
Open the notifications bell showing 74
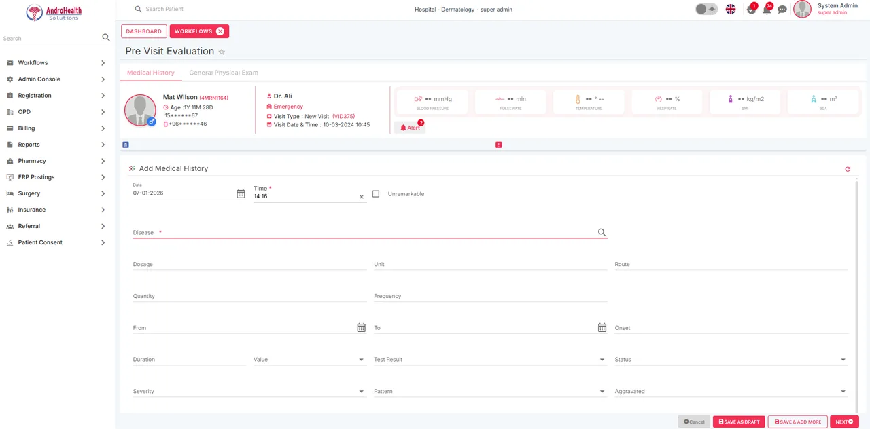[767, 10]
